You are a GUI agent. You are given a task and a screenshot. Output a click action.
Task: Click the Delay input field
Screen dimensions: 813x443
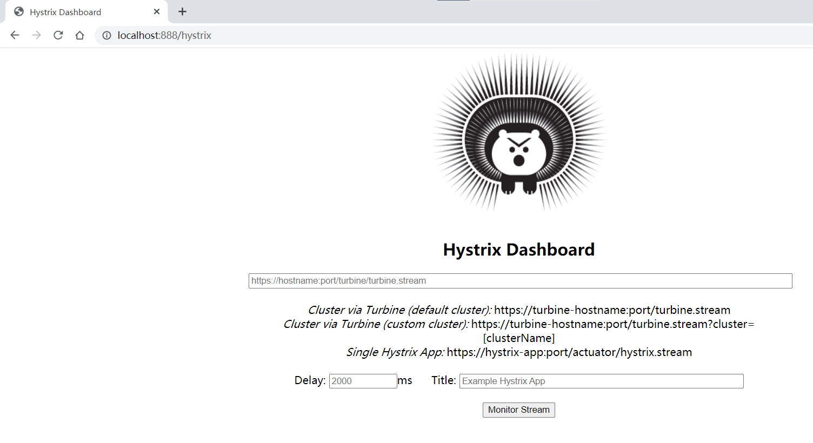tap(363, 381)
